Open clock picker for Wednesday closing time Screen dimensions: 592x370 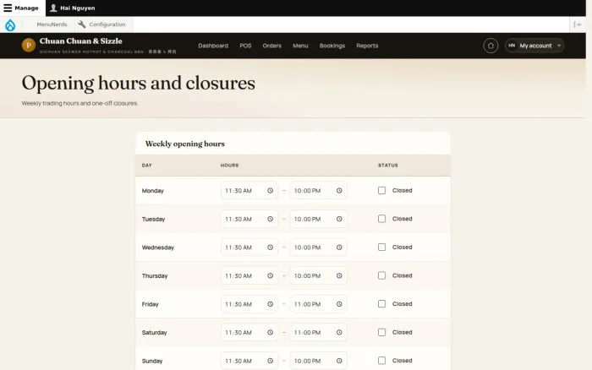pos(339,248)
